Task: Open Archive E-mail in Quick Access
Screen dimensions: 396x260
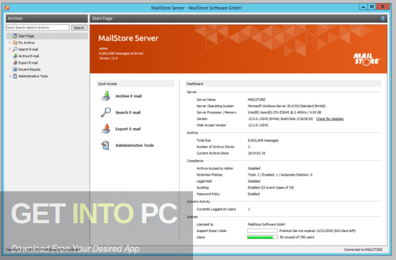Action: [x=129, y=96]
